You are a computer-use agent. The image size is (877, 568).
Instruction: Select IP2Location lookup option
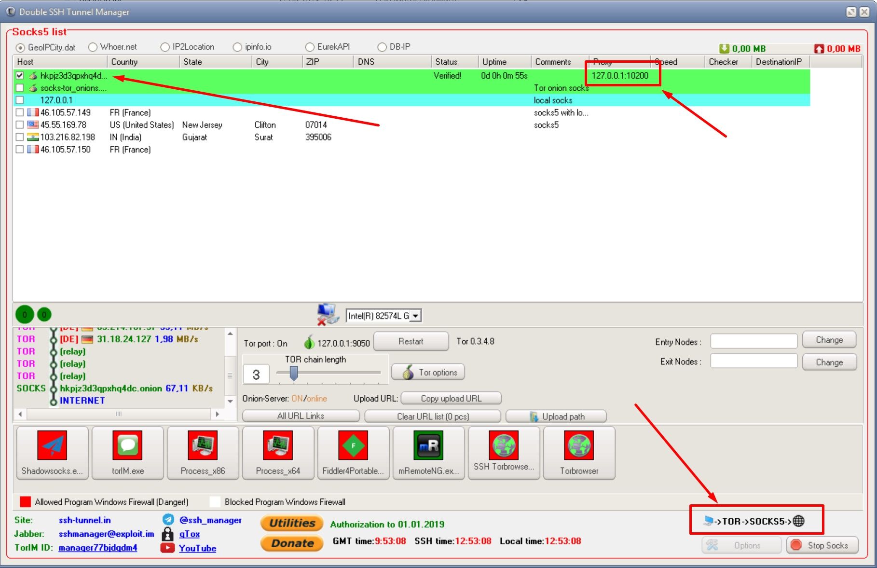[165, 47]
